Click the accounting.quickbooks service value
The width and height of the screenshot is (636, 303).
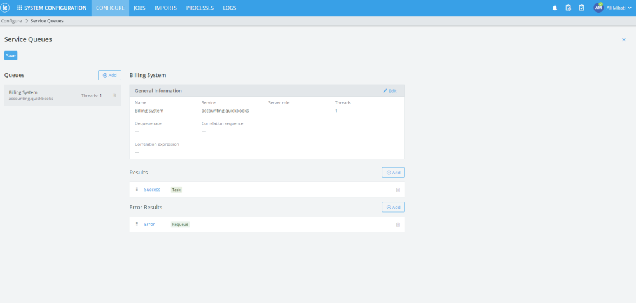[225, 111]
